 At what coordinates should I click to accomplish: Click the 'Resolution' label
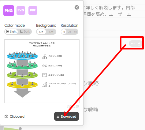(69, 26)
